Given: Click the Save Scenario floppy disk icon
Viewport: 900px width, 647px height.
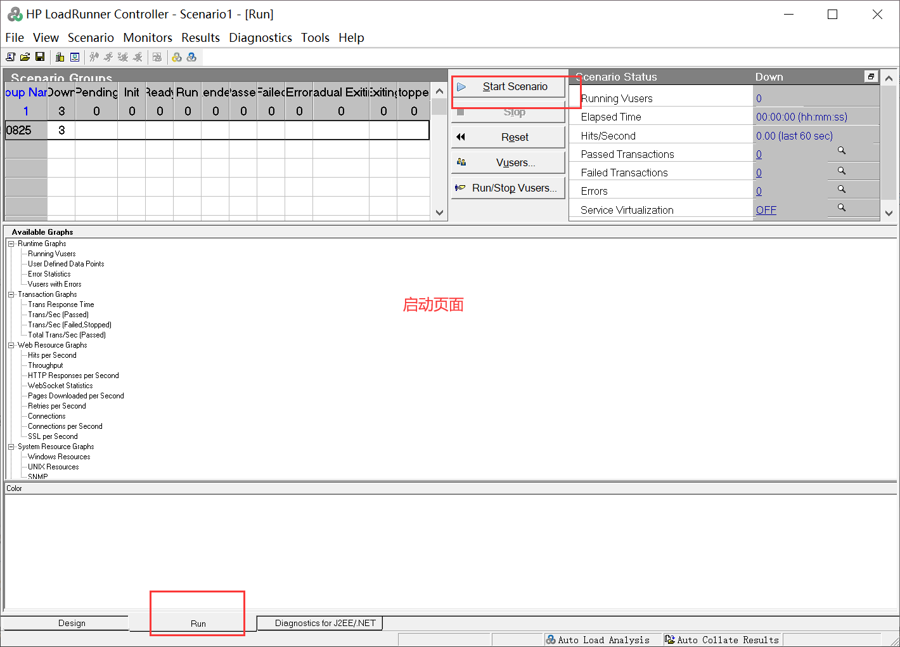Looking at the screenshot, I should [40, 57].
